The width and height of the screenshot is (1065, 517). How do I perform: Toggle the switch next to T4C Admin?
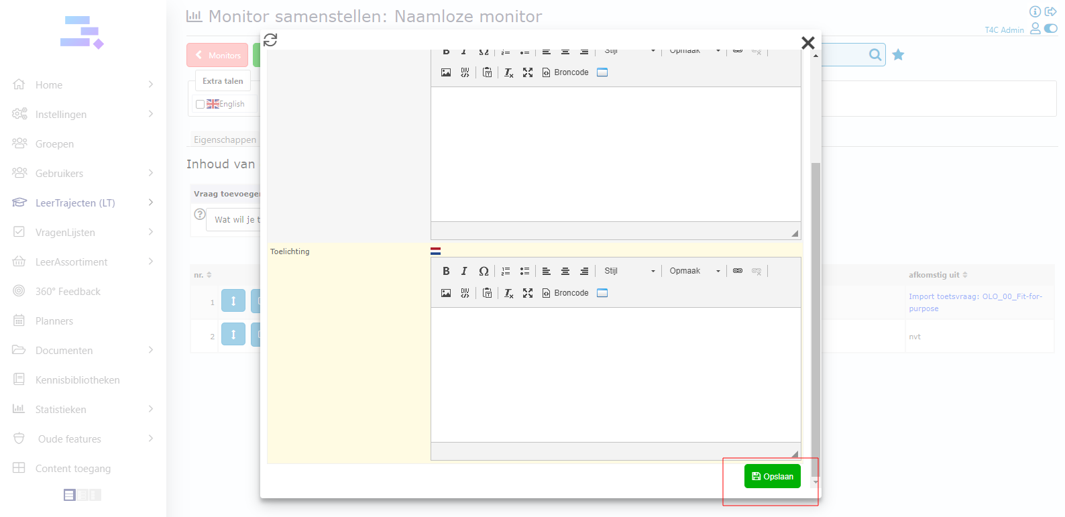pos(1051,28)
